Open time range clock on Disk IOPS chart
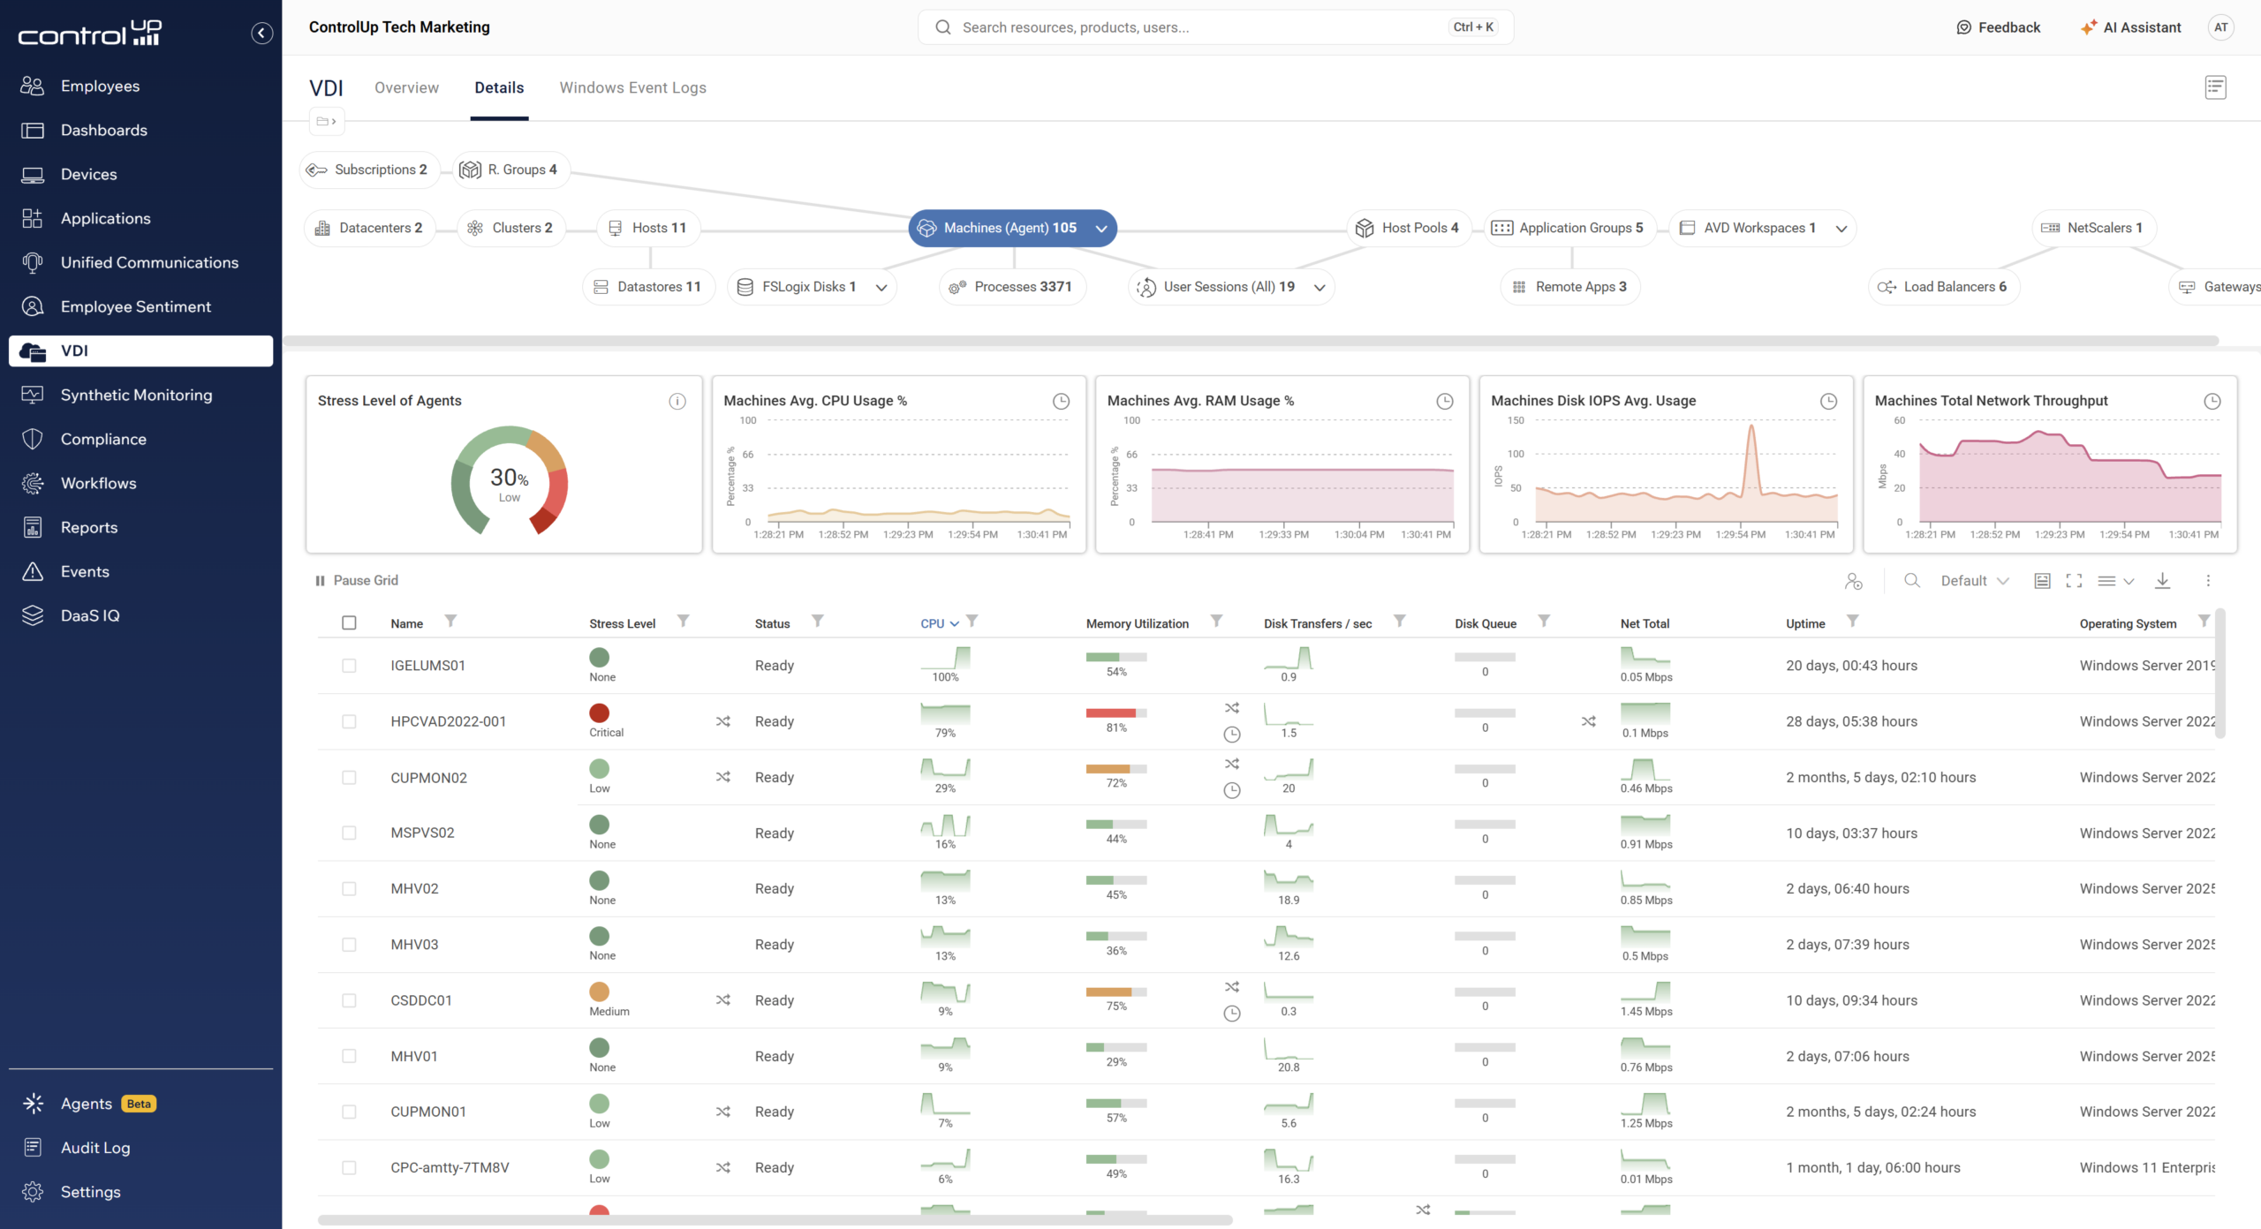 (1828, 402)
